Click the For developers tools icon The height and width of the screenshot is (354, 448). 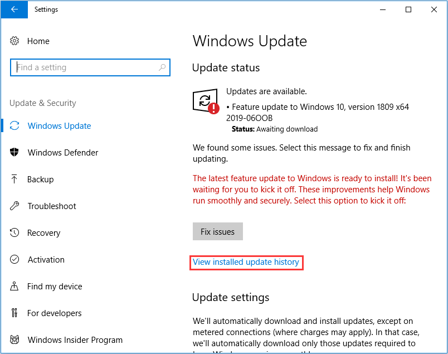[x=14, y=313]
